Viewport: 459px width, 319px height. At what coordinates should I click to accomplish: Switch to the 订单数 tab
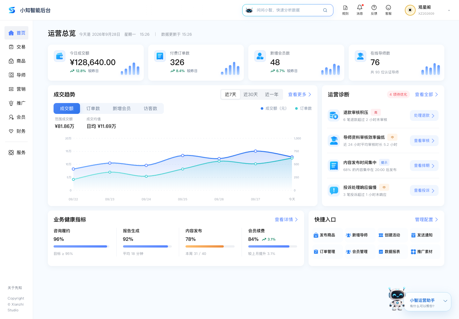tap(93, 108)
